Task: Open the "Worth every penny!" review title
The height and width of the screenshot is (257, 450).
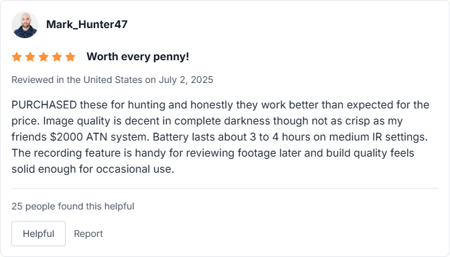Action: click(138, 57)
